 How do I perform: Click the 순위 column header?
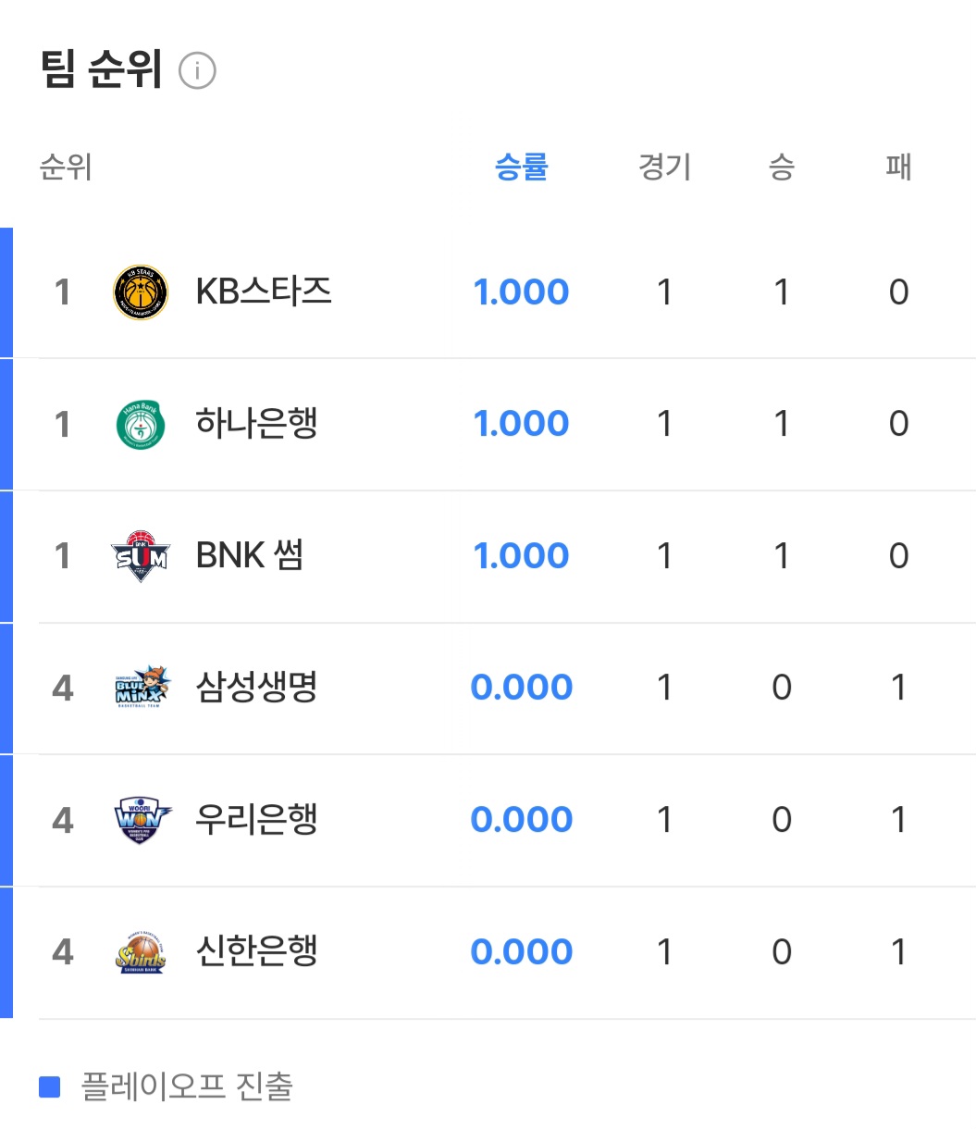[66, 167]
